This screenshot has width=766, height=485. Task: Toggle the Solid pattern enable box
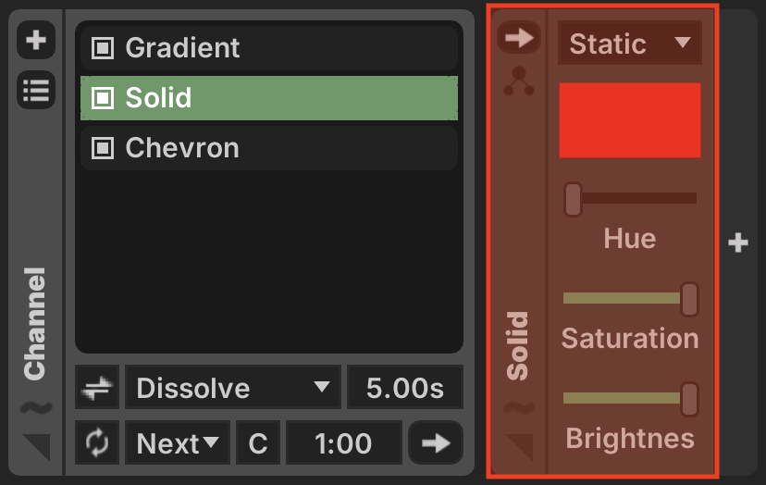(x=103, y=98)
